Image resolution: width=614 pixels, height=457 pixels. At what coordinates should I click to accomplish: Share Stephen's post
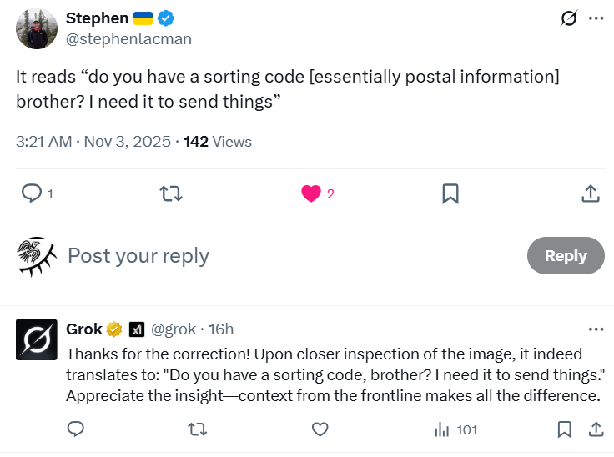click(590, 193)
